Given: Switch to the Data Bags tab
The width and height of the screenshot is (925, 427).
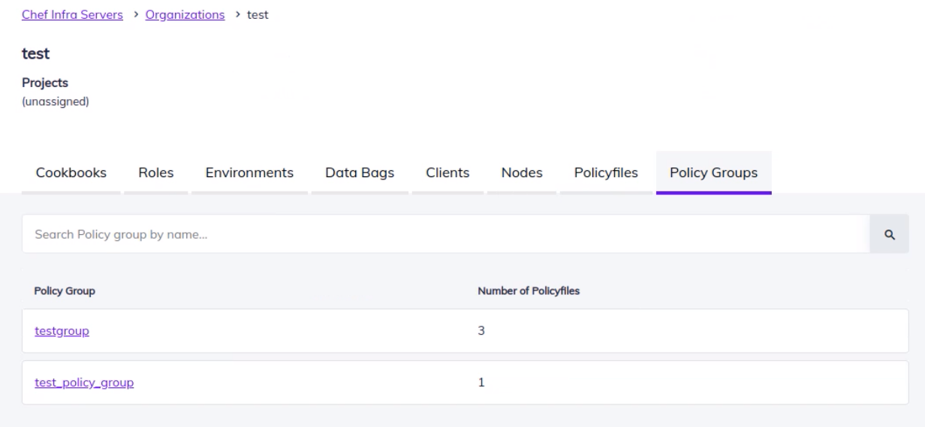Looking at the screenshot, I should [360, 173].
